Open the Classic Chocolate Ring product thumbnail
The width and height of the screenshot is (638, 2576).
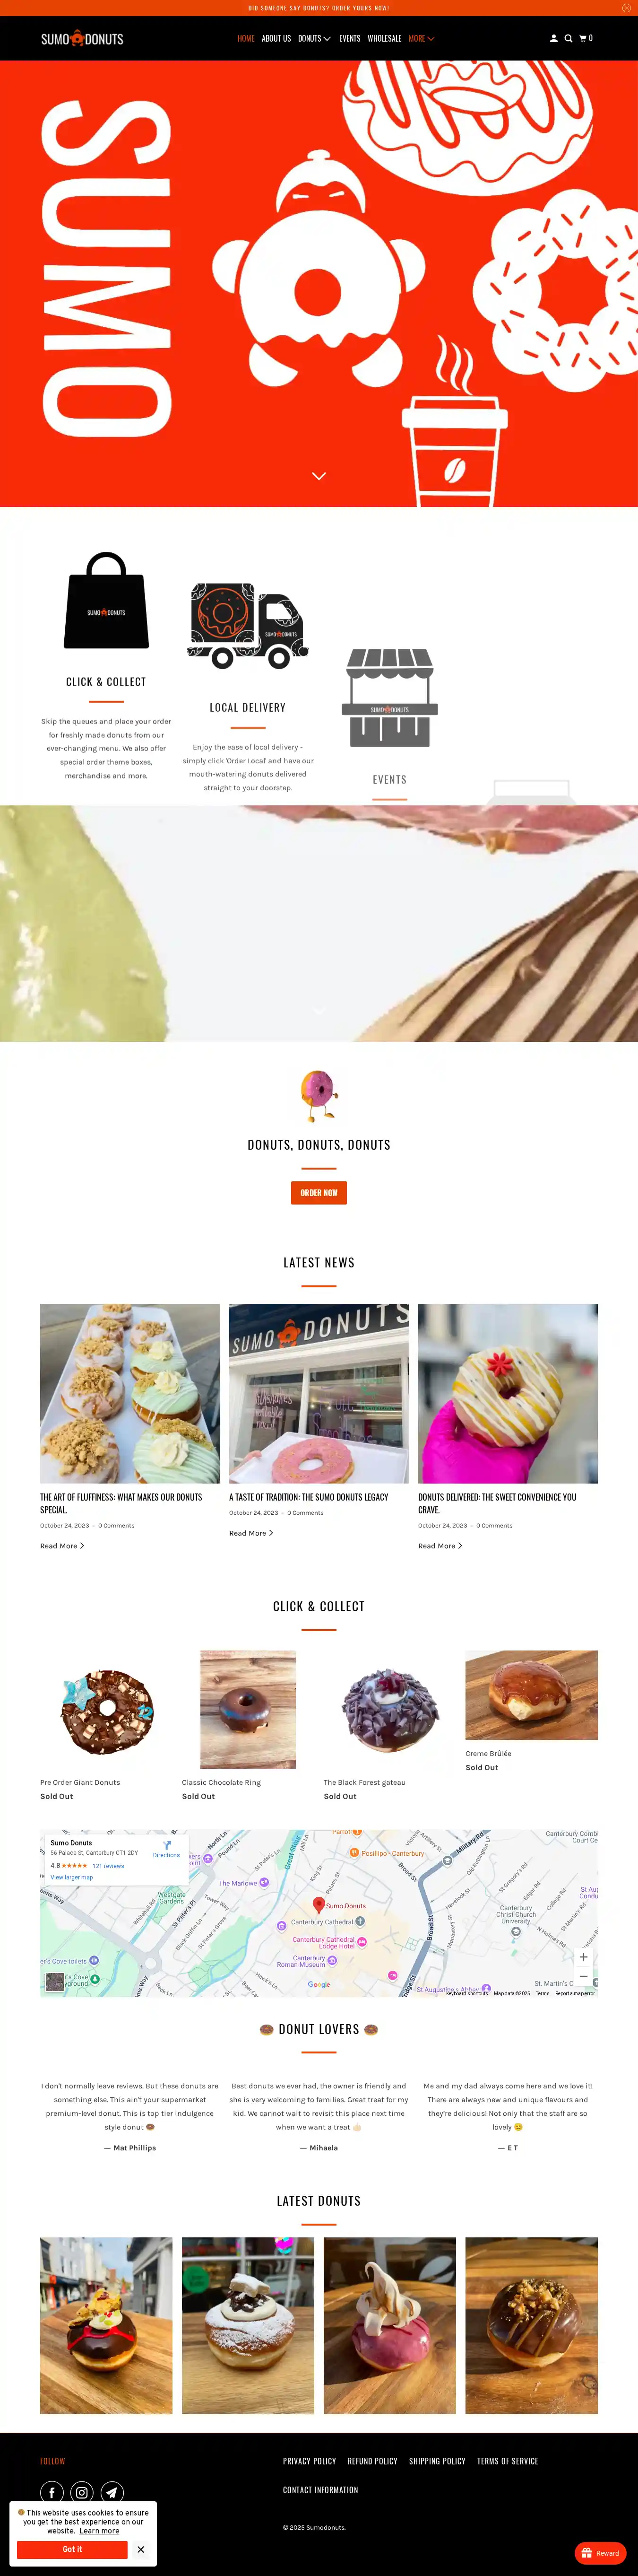click(x=248, y=1709)
